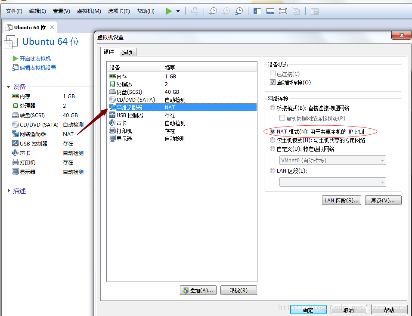Viewport: 412px width, 316px height.
Task: Select 桥接模式(B) radio button
Action: pos(273,108)
